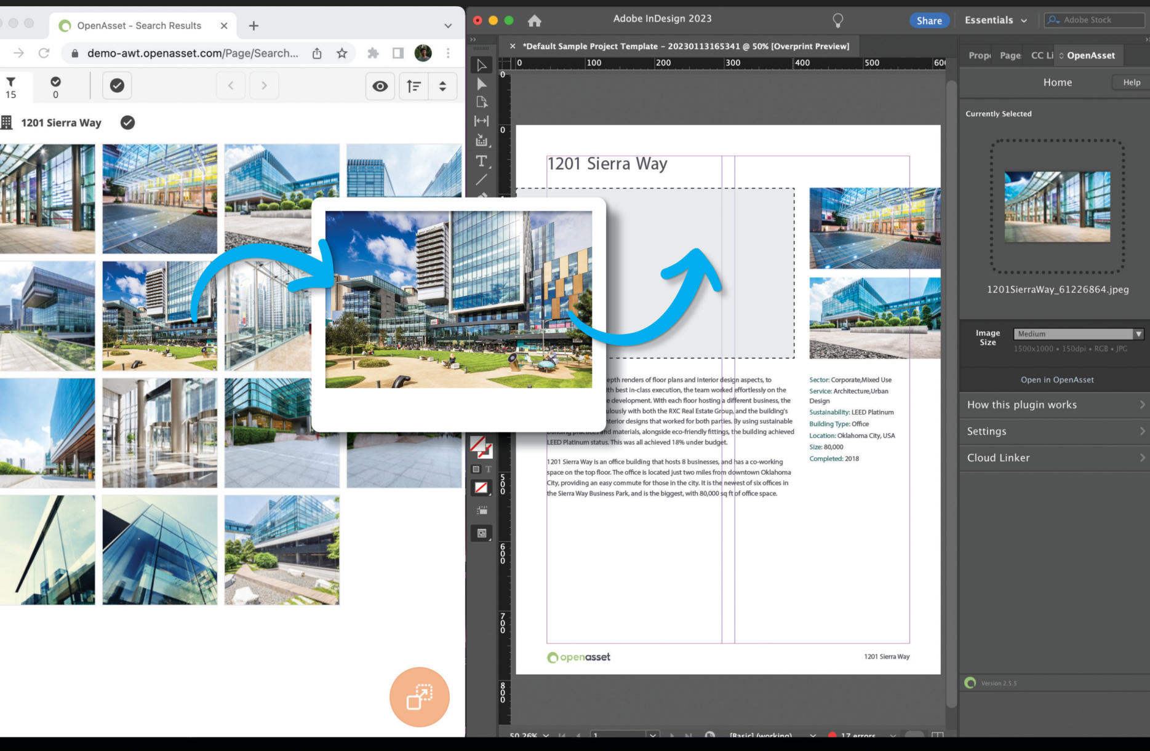1150x751 pixels.
Task: Select the Selection tool in InDesign toolbar
Action: point(481,65)
